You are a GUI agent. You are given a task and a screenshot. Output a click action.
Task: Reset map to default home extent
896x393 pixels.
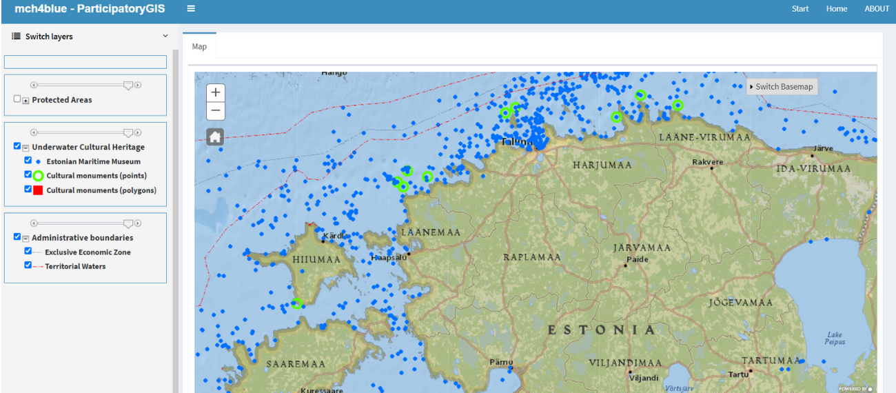tap(216, 137)
